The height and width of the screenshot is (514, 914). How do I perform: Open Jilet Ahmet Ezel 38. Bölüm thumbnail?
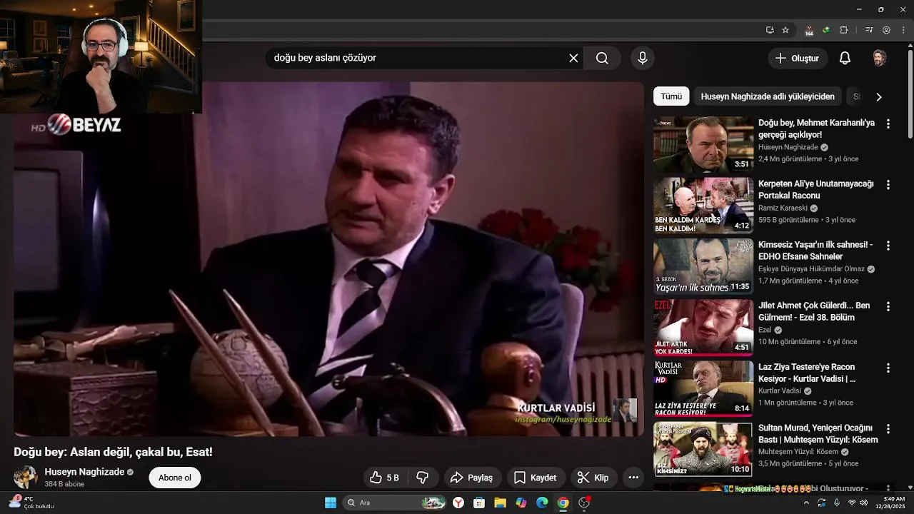pyautogui.click(x=703, y=328)
